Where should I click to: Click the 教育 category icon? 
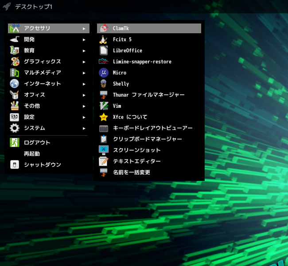tap(15, 51)
